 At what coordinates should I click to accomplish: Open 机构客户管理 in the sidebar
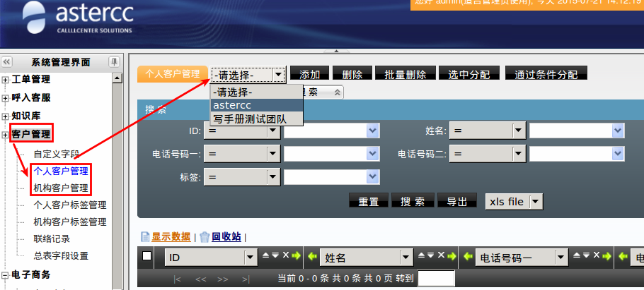pyautogui.click(x=61, y=188)
